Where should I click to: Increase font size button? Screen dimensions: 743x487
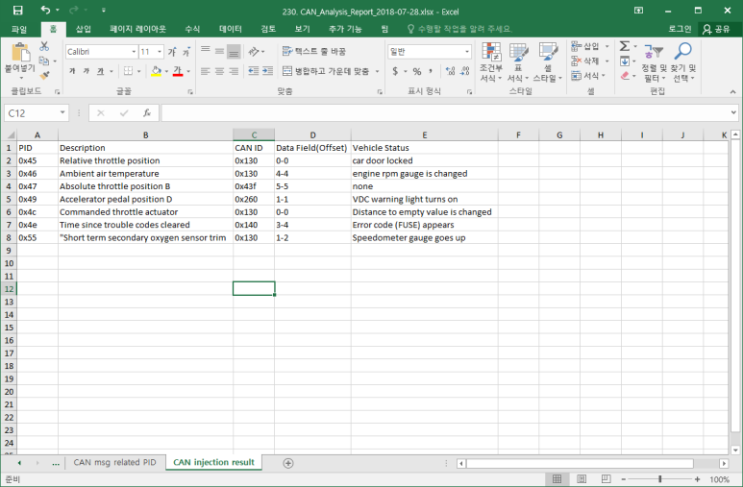pyautogui.click(x=172, y=52)
